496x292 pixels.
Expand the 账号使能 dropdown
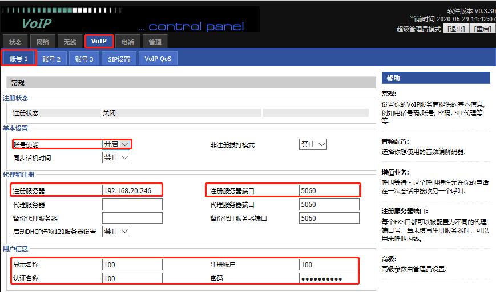pyautogui.click(x=116, y=144)
